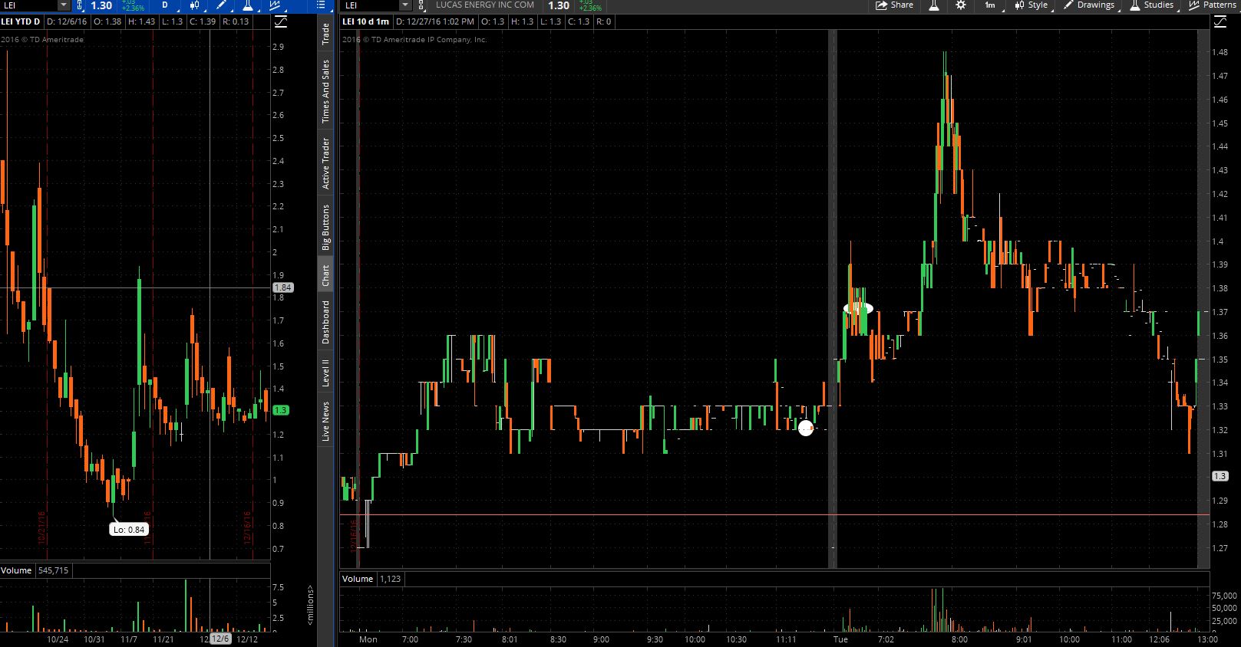Click the LEI YTD D chart title
1241x647 pixels.
[21, 21]
